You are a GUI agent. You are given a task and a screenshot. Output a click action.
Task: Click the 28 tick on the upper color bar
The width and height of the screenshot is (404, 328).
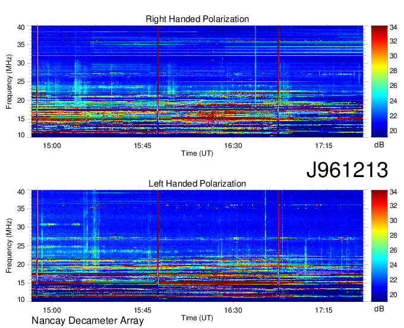pyautogui.click(x=393, y=71)
